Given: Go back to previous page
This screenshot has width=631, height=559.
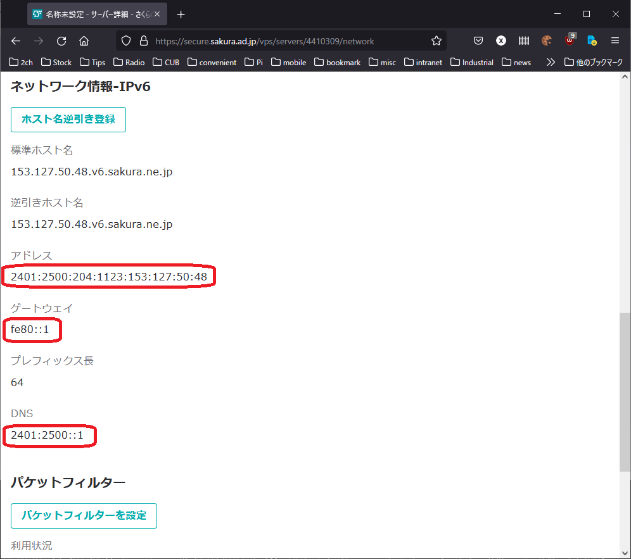Looking at the screenshot, I should [x=16, y=41].
